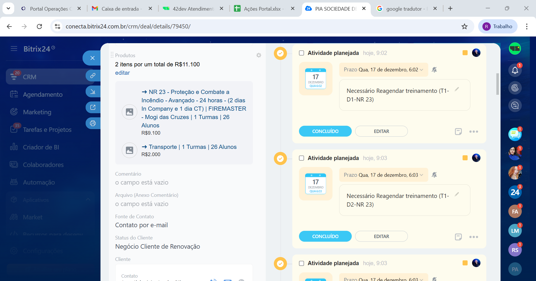
Task: Click CONCLUÍDO on the first activity
Action: click(x=325, y=131)
